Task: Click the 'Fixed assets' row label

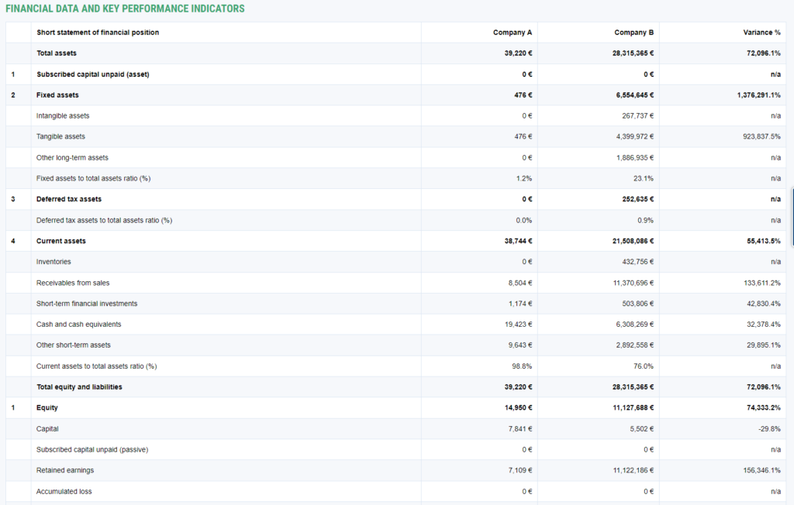Action: (x=57, y=95)
